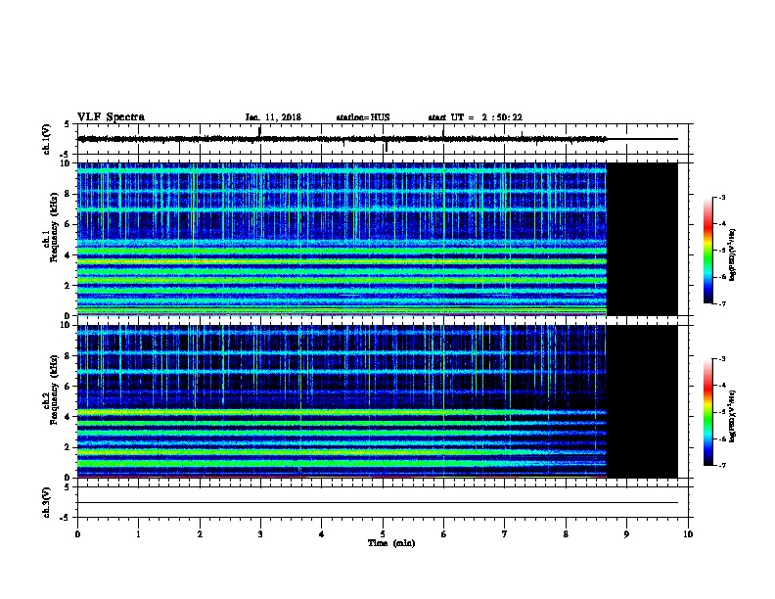The image size is (775, 599).
Task: Click the ch.1(V) waveform trace panel
Action: tap(385, 139)
